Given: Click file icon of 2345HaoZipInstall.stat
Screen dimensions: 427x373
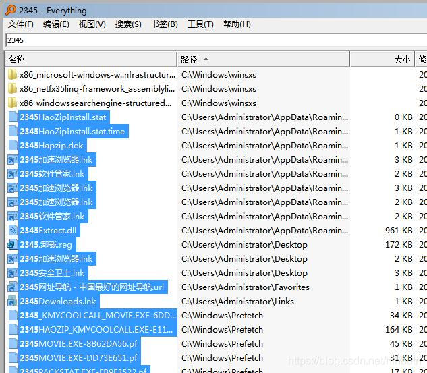Looking at the screenshot, I should point(13,117).
